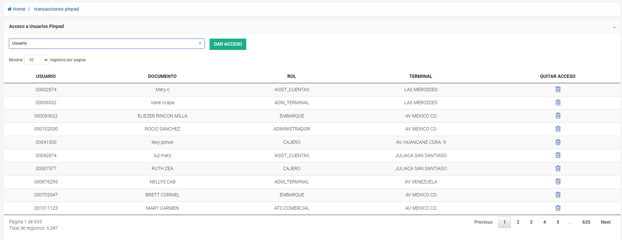The image size is (622, 240).
Task: Go to the Next page
Action: pos(605,222)
